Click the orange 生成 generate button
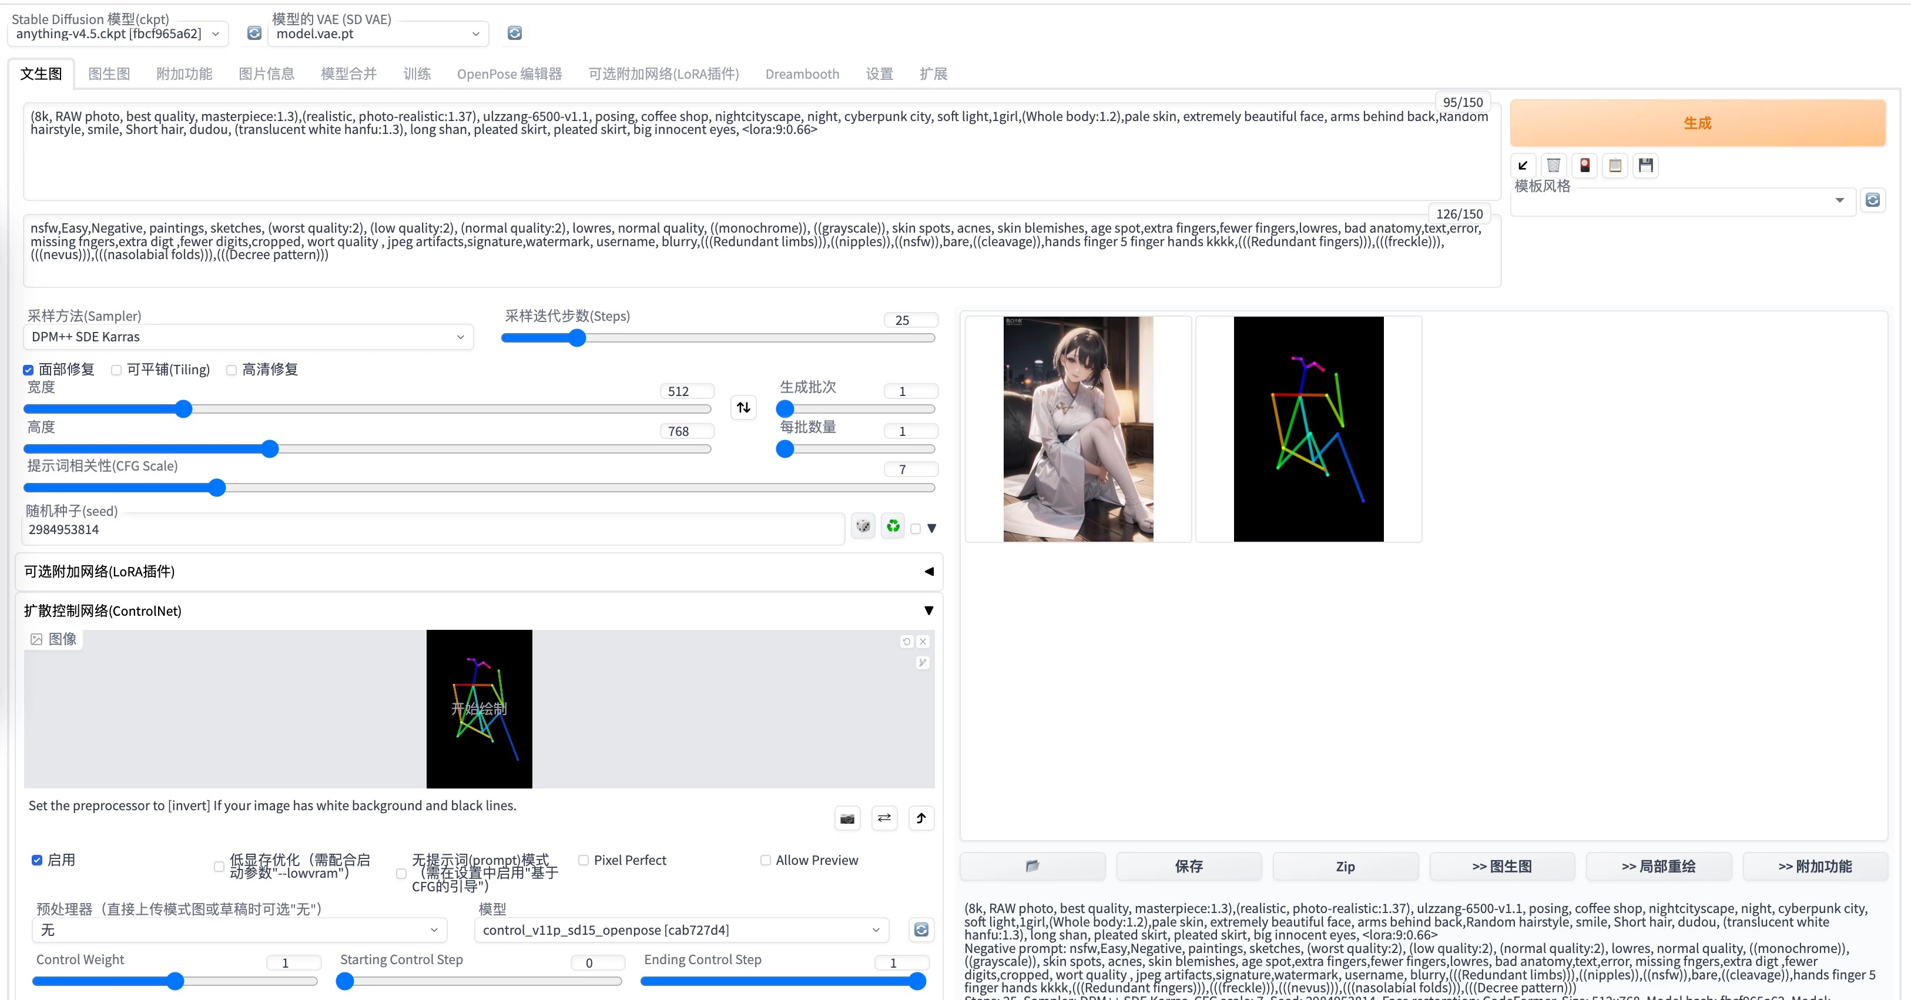1911x1000 pixels. (1697, 122)
